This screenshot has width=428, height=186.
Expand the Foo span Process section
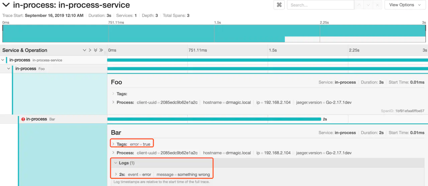coord(125,102)
